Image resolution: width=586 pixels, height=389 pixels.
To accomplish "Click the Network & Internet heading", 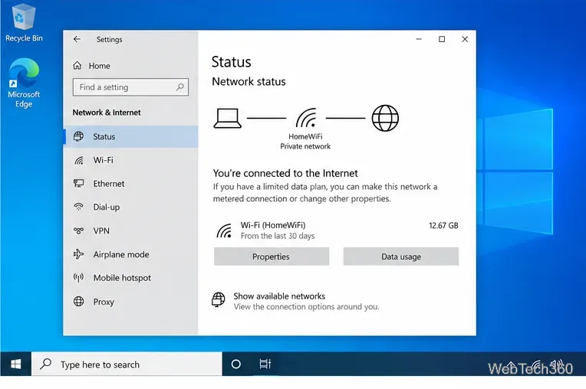I will tap(107, 113).
